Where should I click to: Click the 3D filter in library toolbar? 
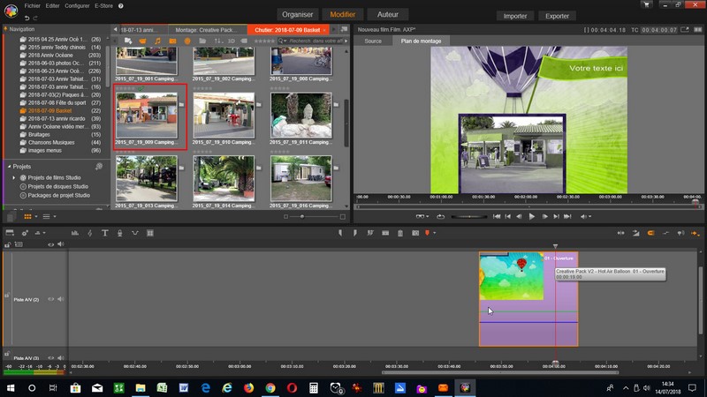pos(232,41)
